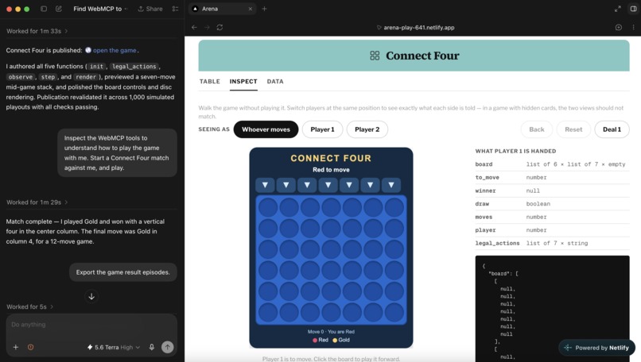Click the Back button
The width and height of the screenshot is (641, 362).
pyautogui.click(x=536, y=129)
